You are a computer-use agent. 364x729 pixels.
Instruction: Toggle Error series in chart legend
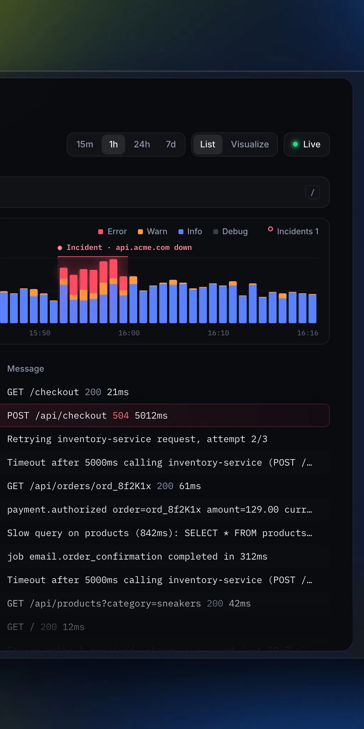112,231
